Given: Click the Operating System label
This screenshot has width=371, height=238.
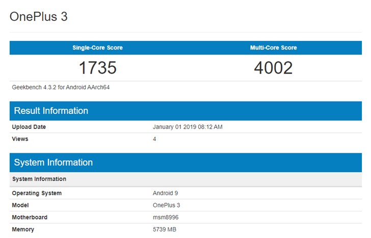Looking at the screenshot, I should pos(37,193).
